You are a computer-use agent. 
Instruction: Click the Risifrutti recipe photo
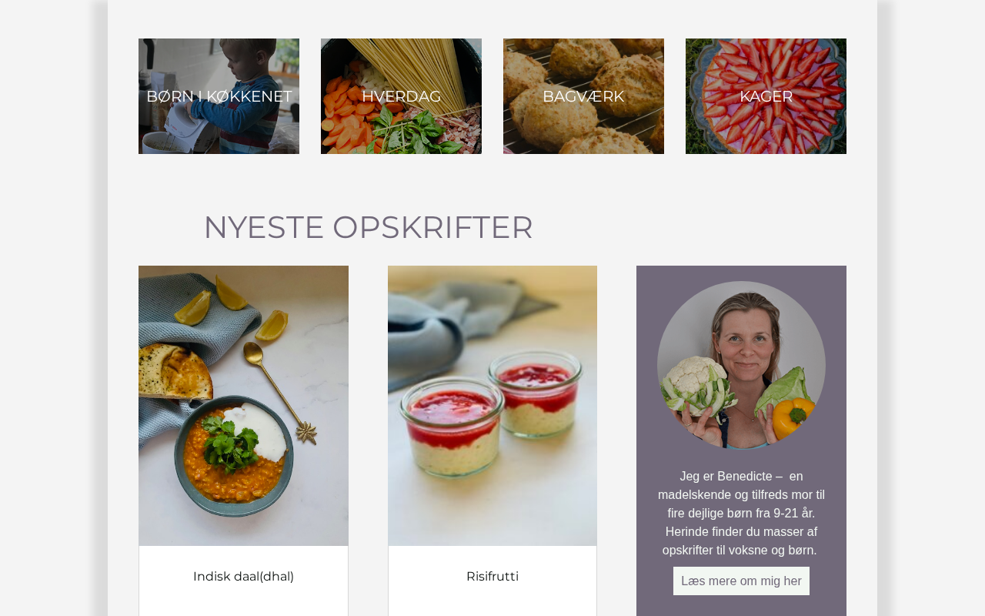[492, 406]
